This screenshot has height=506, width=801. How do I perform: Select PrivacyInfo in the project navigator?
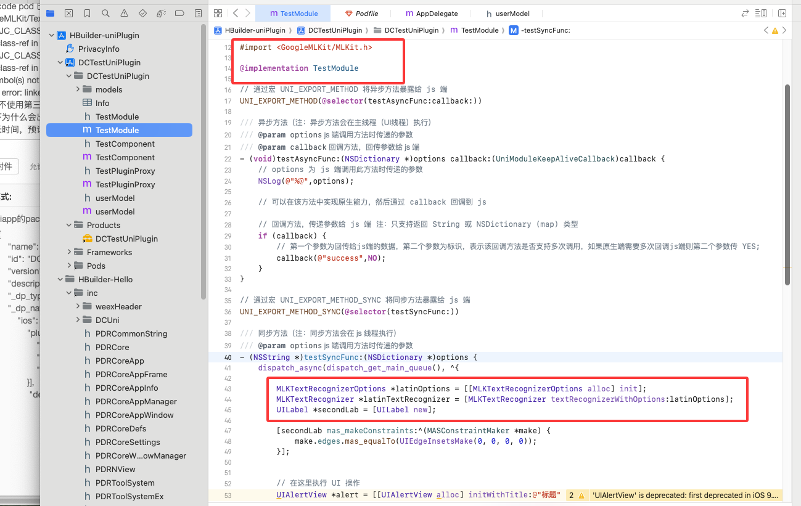click(x=99, y=49)
